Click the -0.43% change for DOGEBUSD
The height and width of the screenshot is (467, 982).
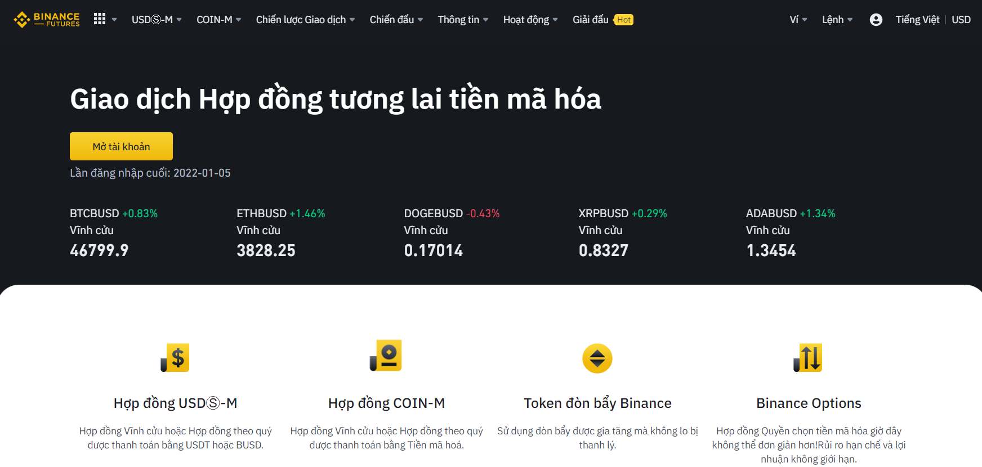click(x=483, y=214)
